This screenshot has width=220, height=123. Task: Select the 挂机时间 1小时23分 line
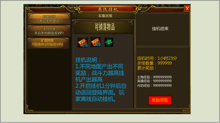click(157, 58)
